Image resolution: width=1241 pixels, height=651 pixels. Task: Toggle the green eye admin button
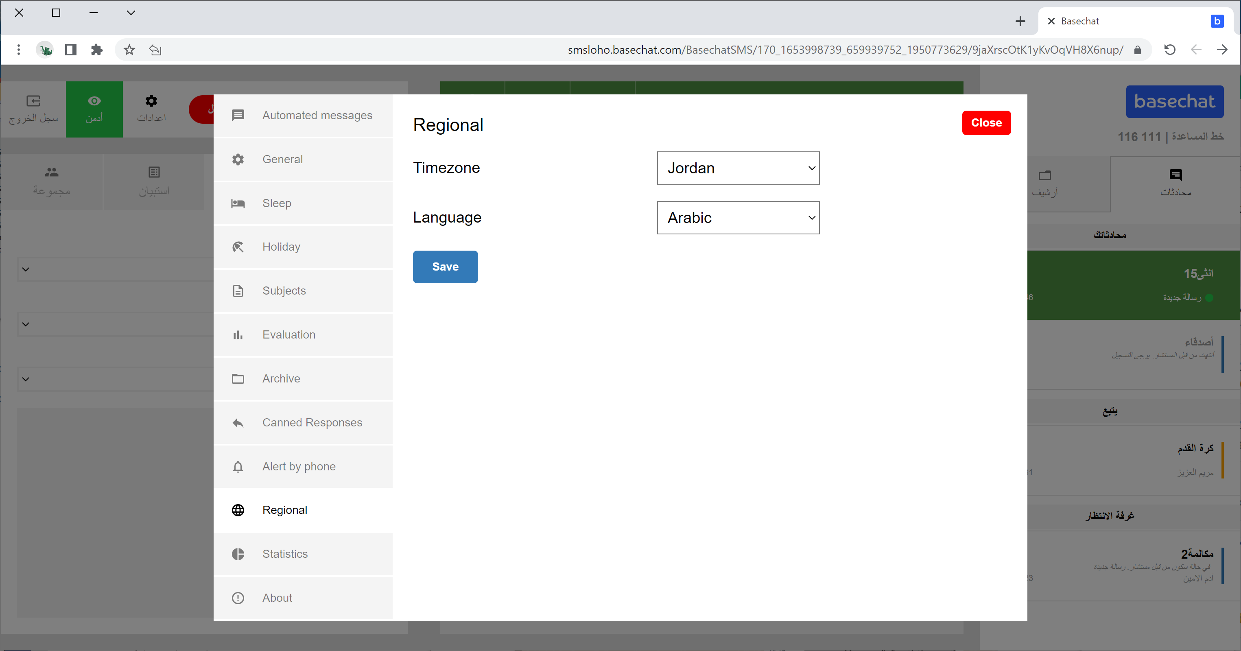[x=94, y=109]
